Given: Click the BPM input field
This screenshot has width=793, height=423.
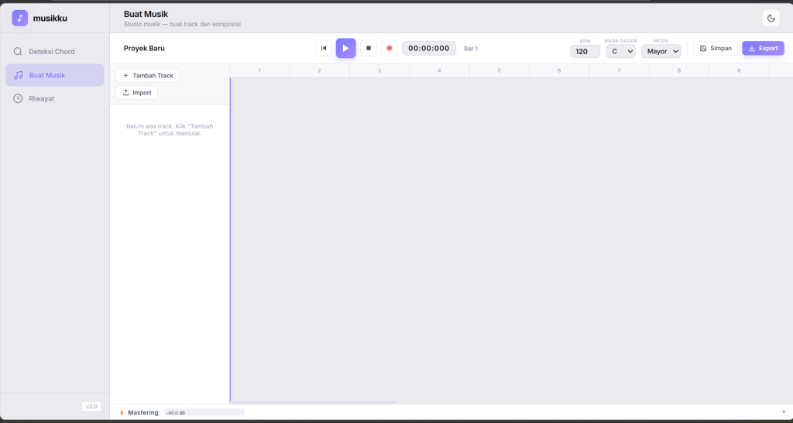Looking at the screenshot, I should click(585, 52).
